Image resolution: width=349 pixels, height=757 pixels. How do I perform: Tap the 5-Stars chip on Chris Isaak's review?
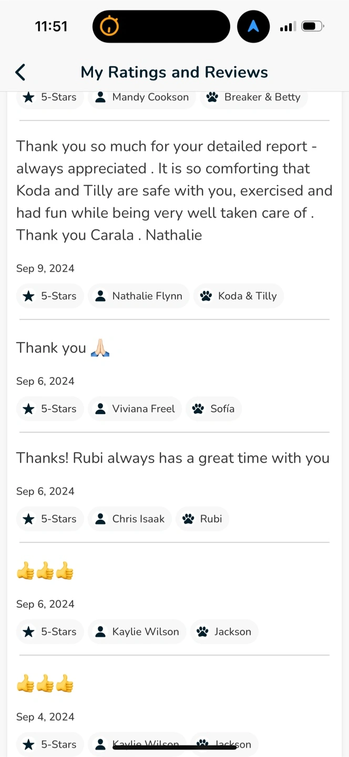tap(50, 519)
